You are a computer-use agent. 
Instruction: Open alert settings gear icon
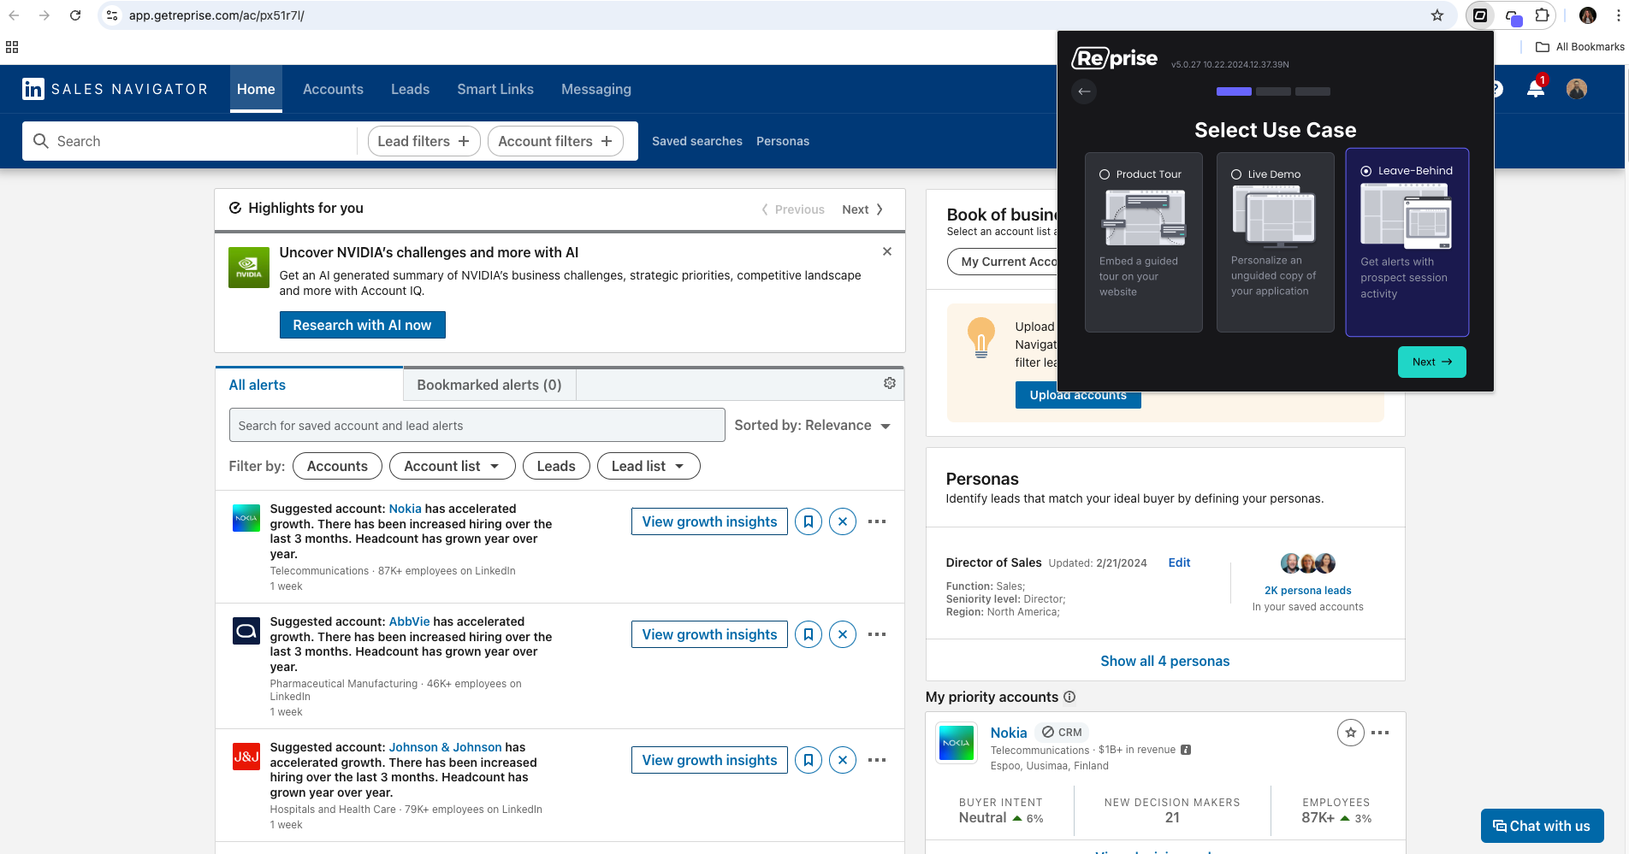[890, 383]
